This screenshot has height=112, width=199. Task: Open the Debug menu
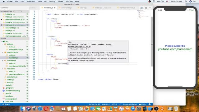[x=52, y=1]
